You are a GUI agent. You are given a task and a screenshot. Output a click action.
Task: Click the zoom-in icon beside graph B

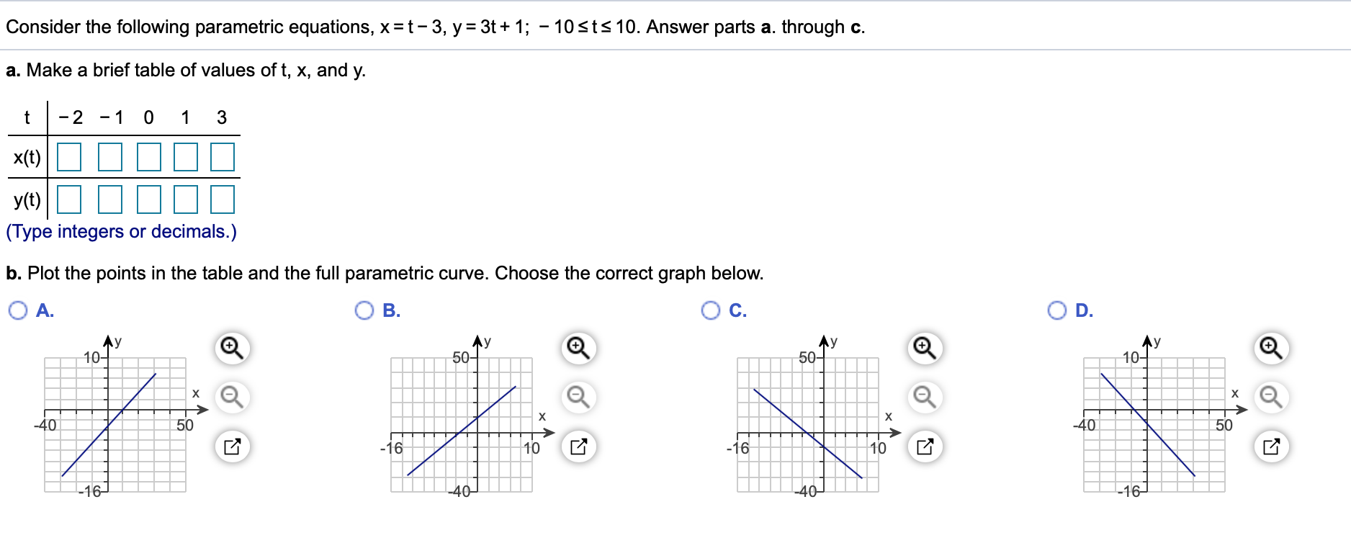pyautogui.click(x=578, y=348)
